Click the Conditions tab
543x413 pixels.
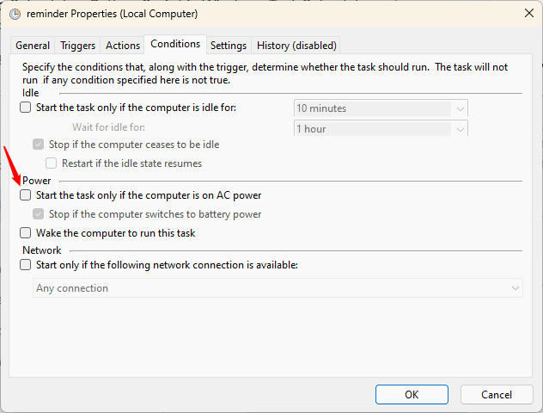pos(175,44)
